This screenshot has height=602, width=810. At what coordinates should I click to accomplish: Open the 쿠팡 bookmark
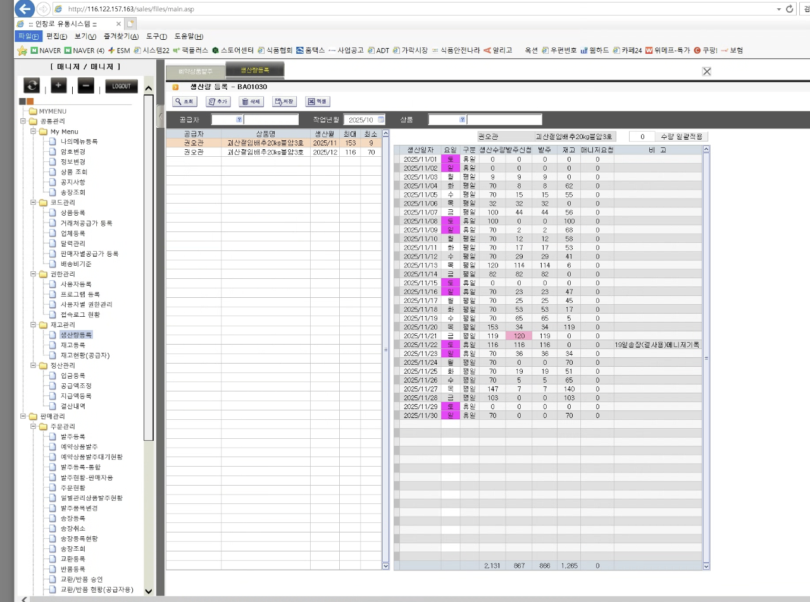pos(706,51)
